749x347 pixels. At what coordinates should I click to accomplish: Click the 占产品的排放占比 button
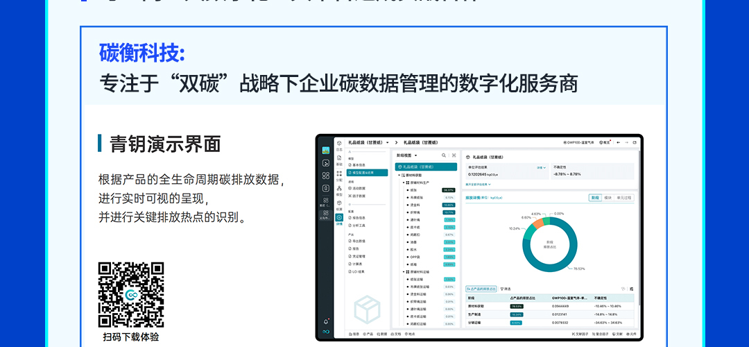(x=481, y=288)
